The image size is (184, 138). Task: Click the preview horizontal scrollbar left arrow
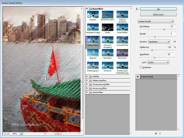click(x=46, y=133)
